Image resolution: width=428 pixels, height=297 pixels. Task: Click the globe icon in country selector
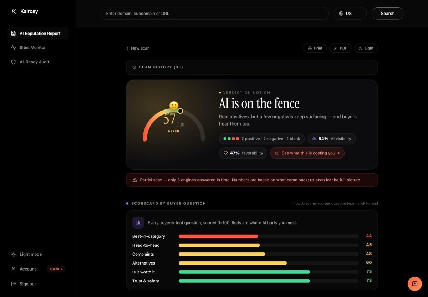click(x=341, y=14)
